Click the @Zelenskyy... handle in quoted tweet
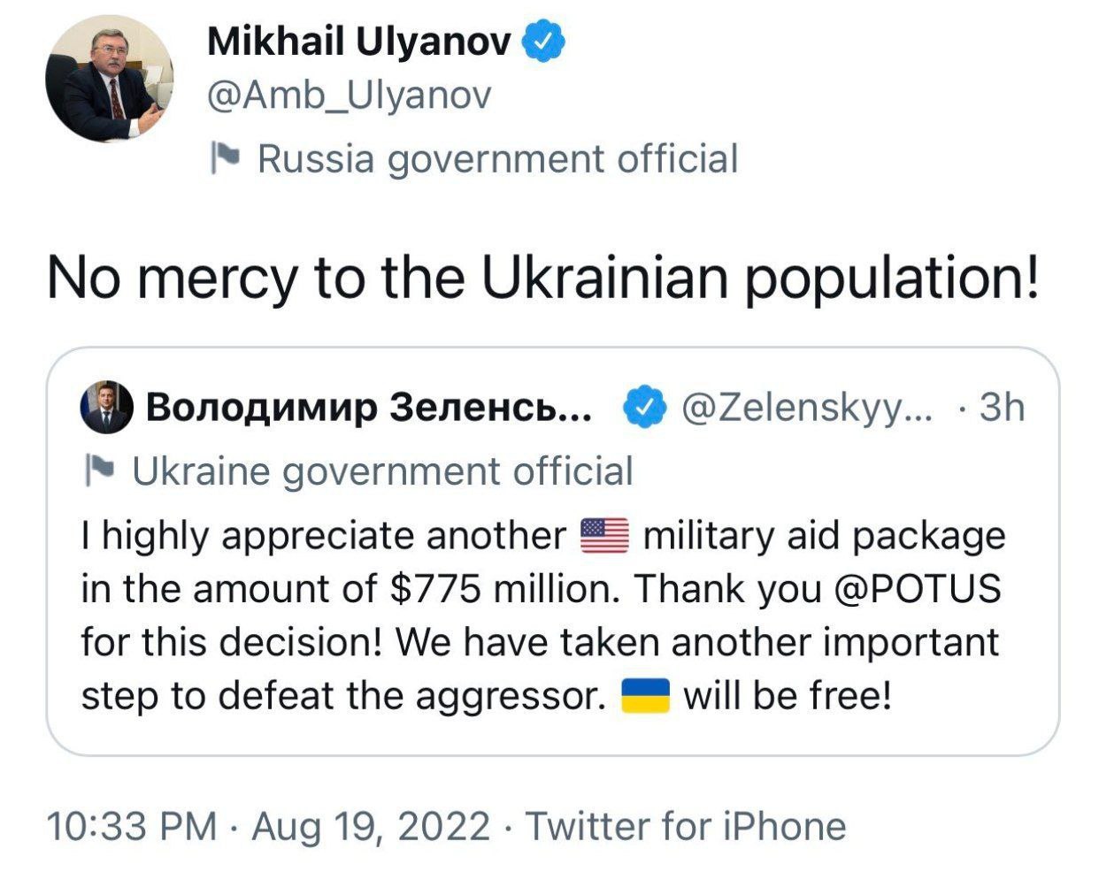The image size is (1099, 872). pyautogui.click(x=806, y=408)
